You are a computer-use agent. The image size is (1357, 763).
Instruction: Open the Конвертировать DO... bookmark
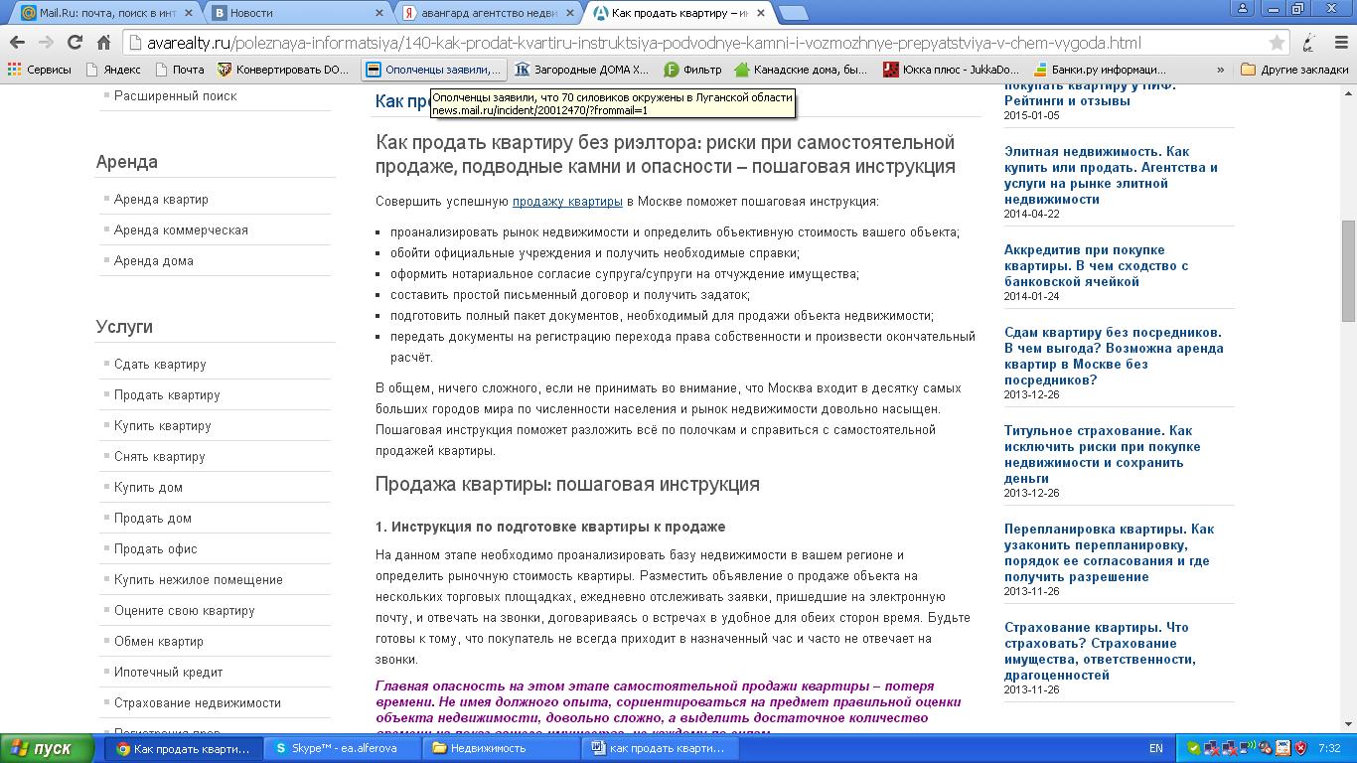click(x=284, y=70)
